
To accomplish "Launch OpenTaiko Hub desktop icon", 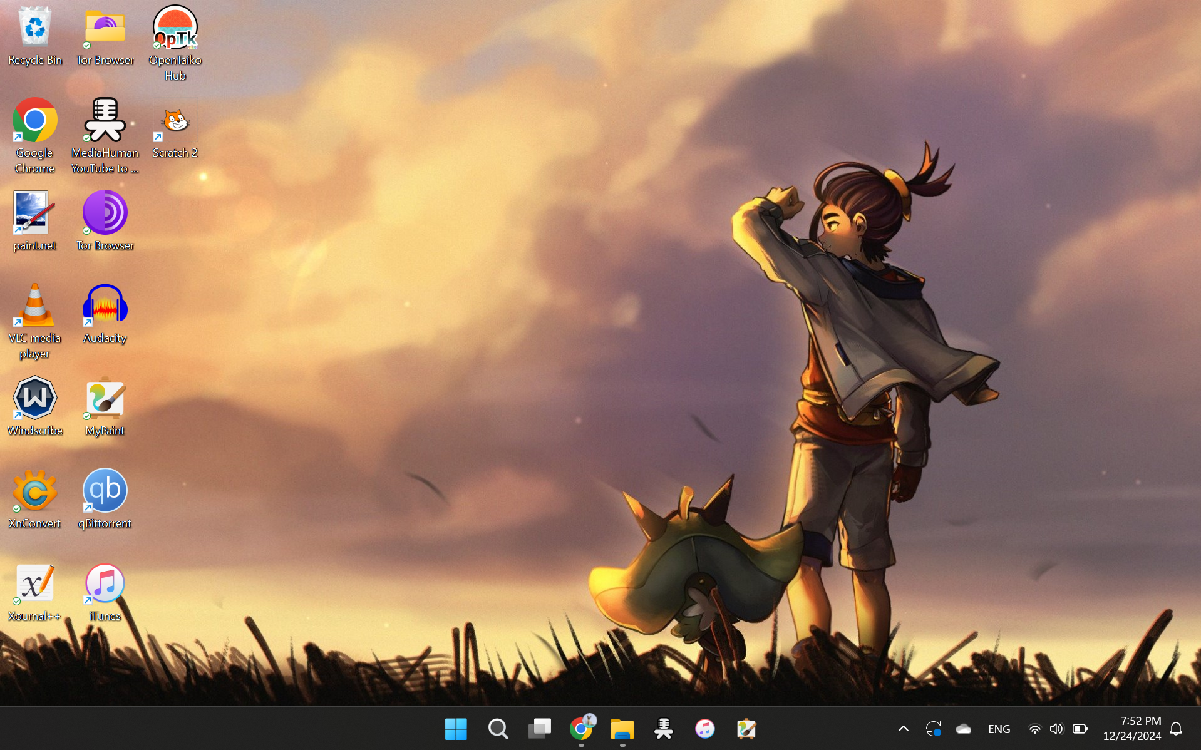I will (x=175, y=44).
